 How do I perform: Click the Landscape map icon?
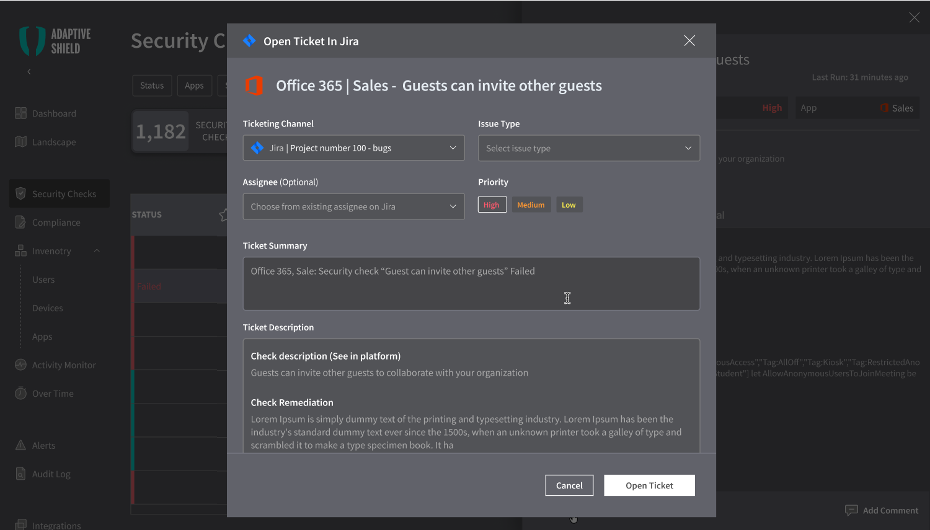click(20, 141)
